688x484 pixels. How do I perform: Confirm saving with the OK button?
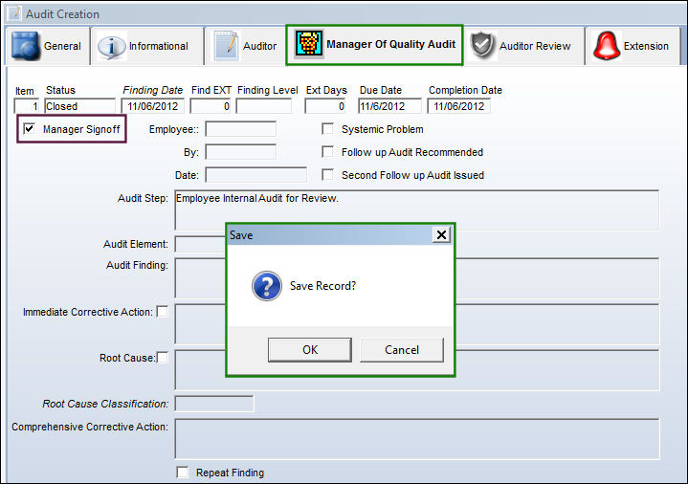coord(310,350)
